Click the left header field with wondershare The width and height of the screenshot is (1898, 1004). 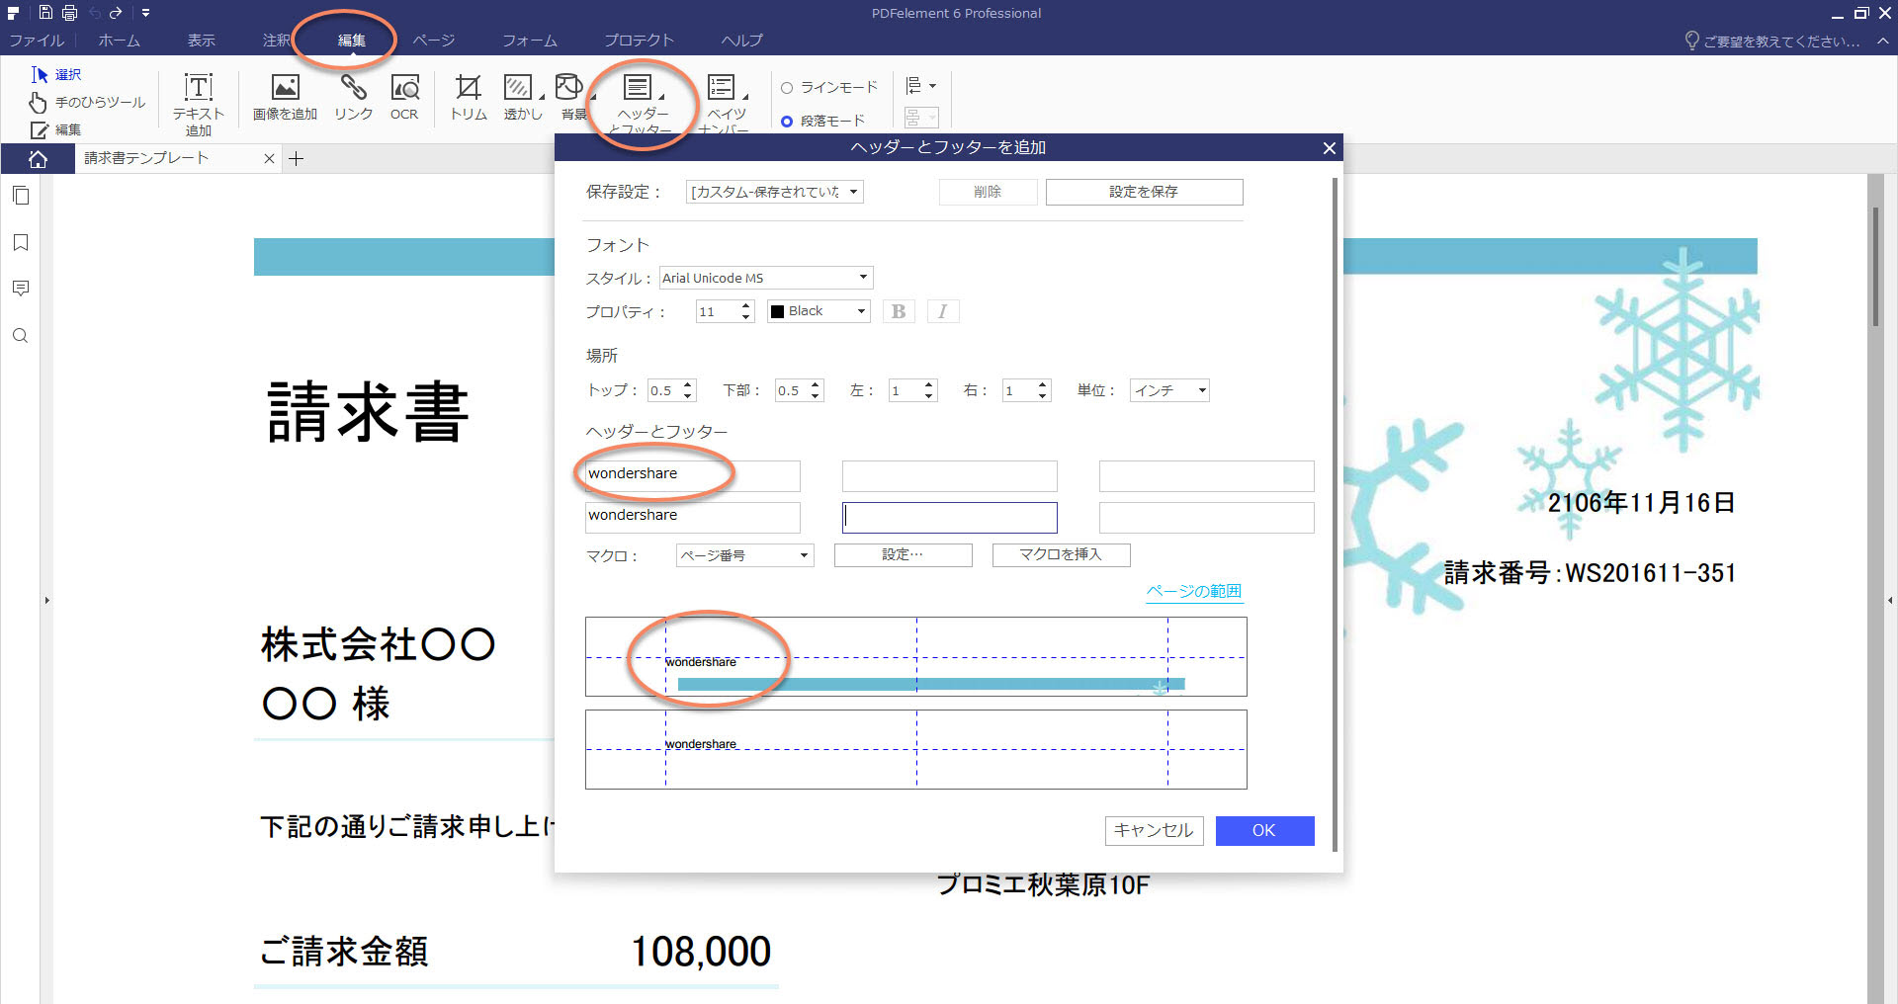692,475
